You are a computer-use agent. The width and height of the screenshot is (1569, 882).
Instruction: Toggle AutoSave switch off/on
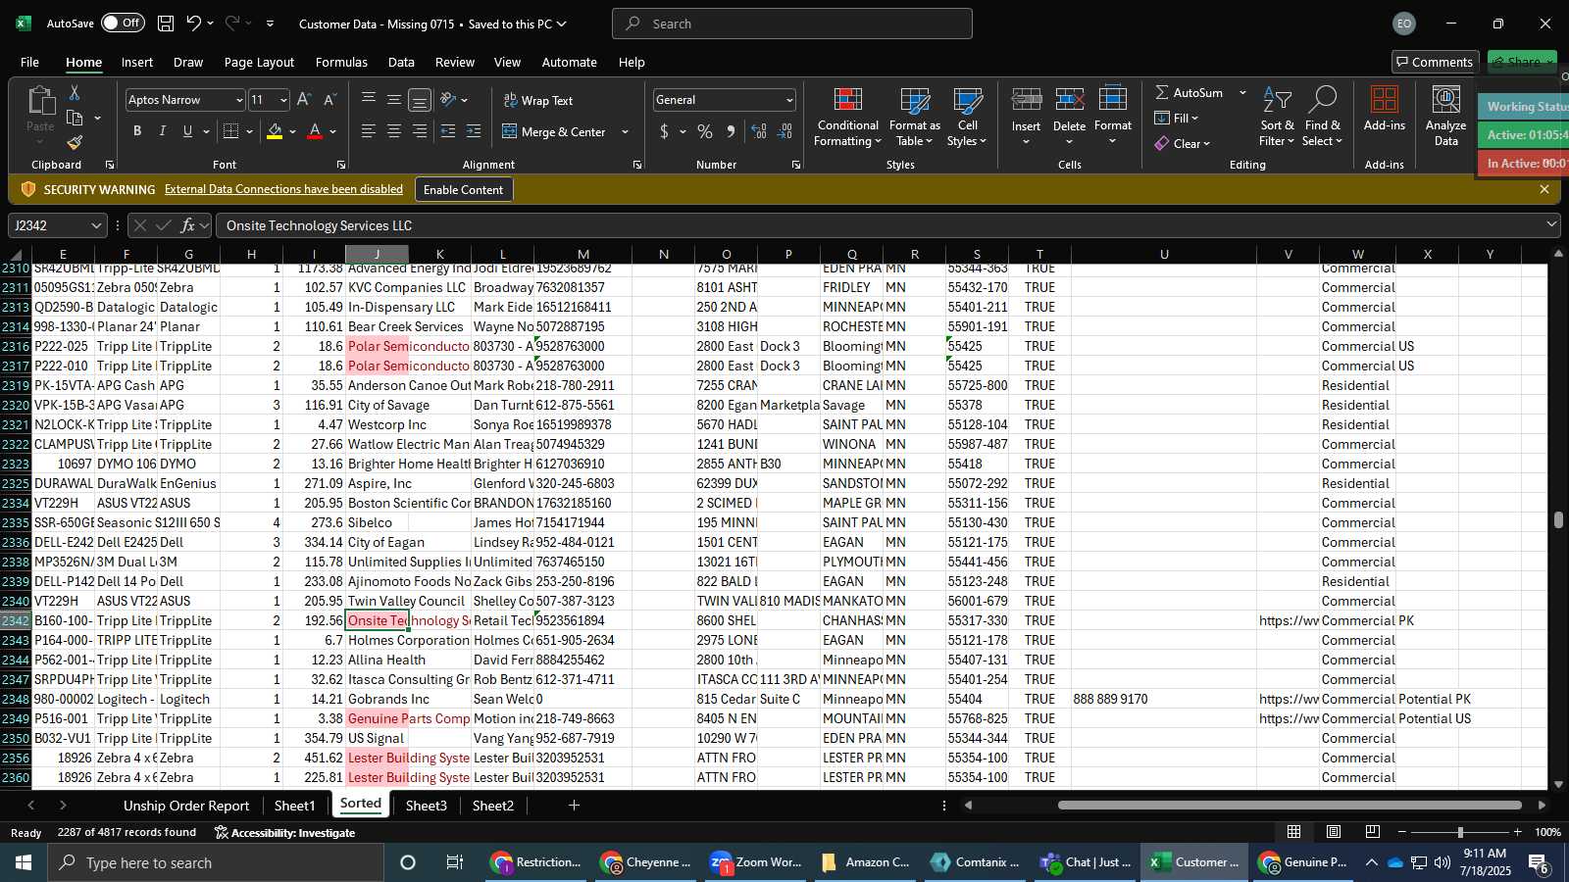point(123,23)
